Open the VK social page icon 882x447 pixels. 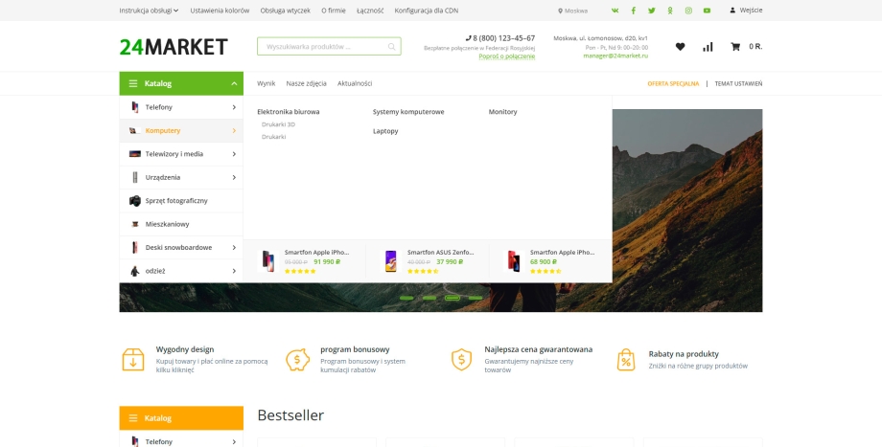click(615, 11)
